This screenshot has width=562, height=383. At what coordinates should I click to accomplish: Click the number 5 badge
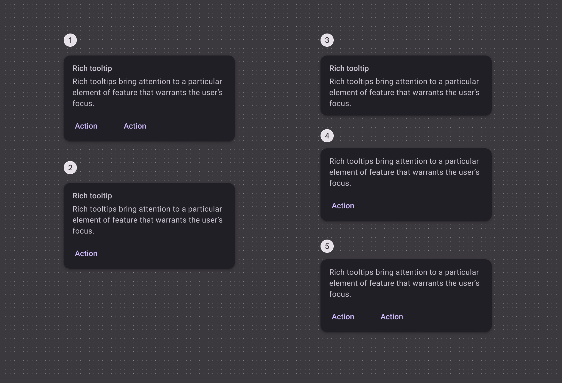[327, 246]
